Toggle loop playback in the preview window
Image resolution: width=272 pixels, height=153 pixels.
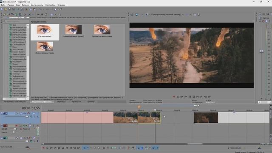pos(178,96)
